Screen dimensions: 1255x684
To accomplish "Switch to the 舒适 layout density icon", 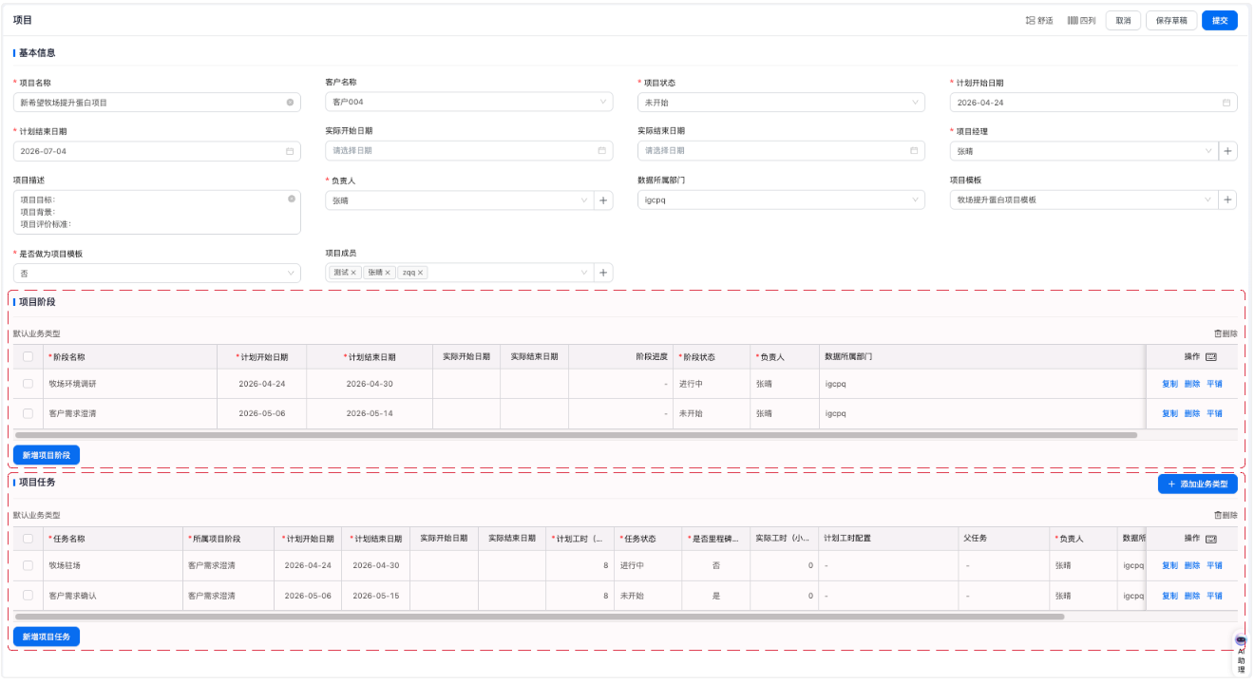I will pyautogui.click(x=1030, y=20).
